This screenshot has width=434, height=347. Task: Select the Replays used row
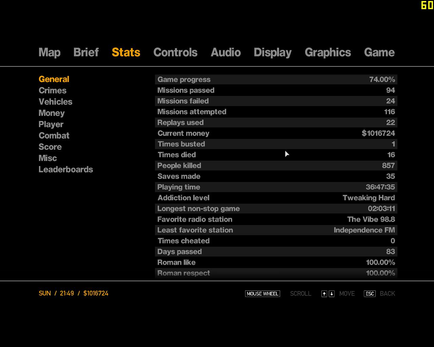click(x=276, y=122)
